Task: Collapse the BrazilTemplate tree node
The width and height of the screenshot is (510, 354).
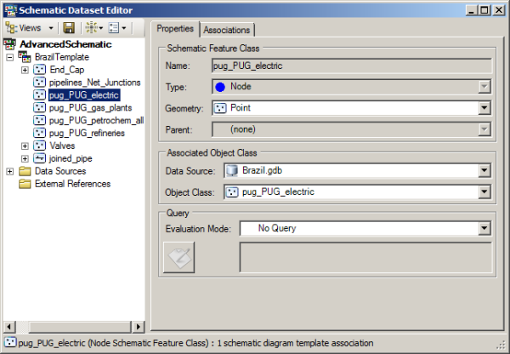Action: coord(10,58)
